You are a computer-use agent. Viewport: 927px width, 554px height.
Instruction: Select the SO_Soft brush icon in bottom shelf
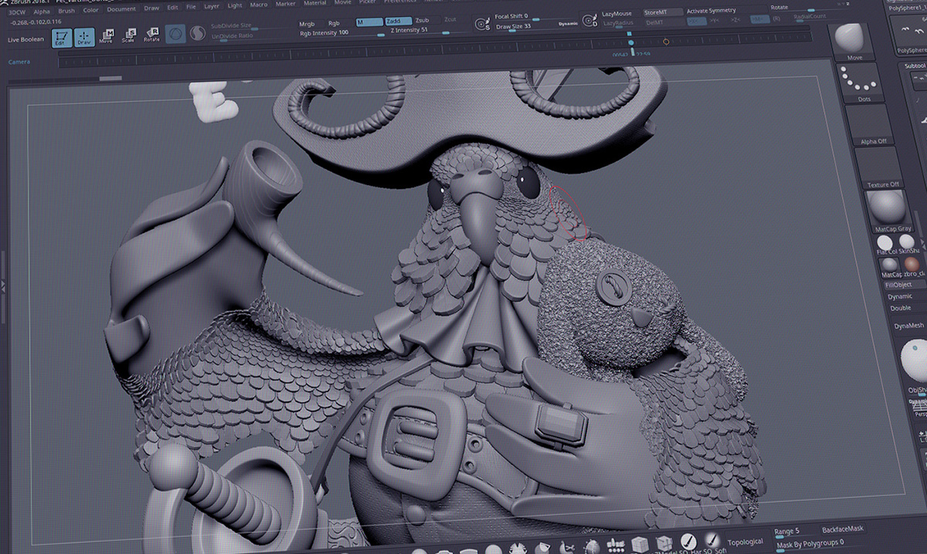click(711, 540)
